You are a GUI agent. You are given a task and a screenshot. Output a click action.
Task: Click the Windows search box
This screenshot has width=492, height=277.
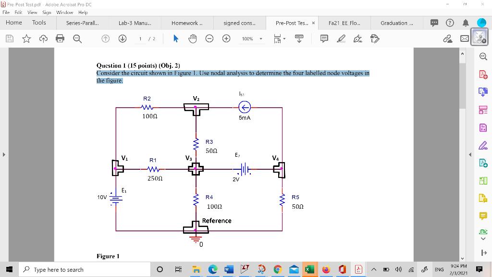click(x=85, y=269)
